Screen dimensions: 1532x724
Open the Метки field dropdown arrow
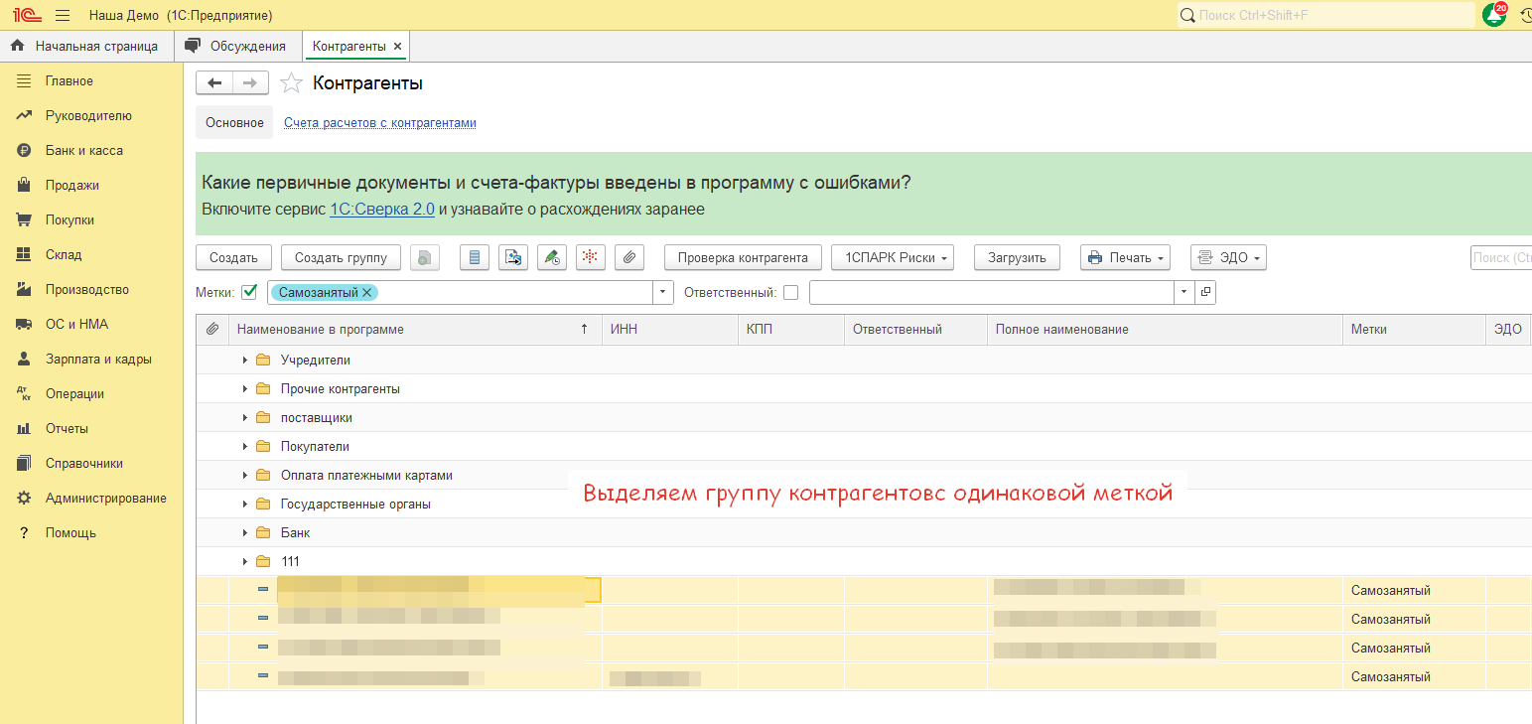662,292
